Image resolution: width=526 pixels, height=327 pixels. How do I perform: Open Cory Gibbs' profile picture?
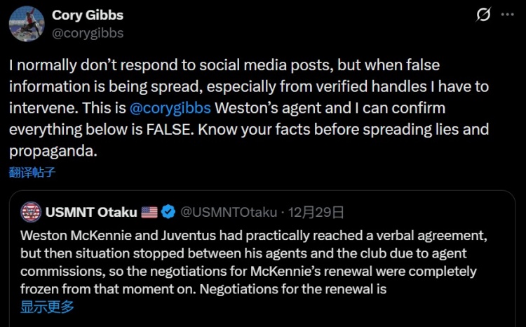click(25, 22)
